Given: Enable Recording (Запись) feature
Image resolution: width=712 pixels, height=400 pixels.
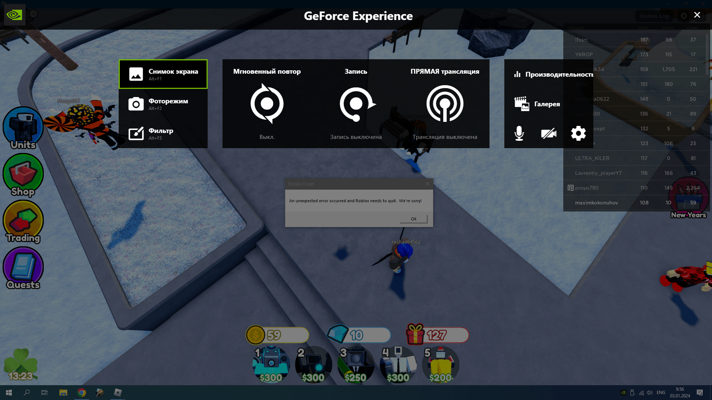Looking at the screenshot, I should point(356,103).
